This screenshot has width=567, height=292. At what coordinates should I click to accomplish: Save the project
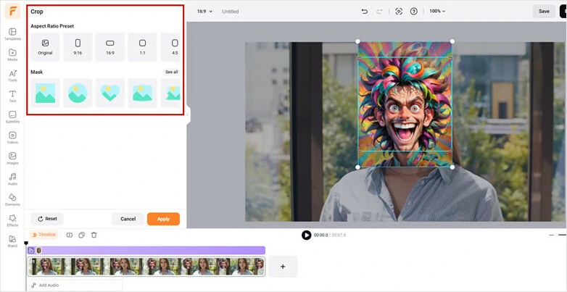[544, 11]
